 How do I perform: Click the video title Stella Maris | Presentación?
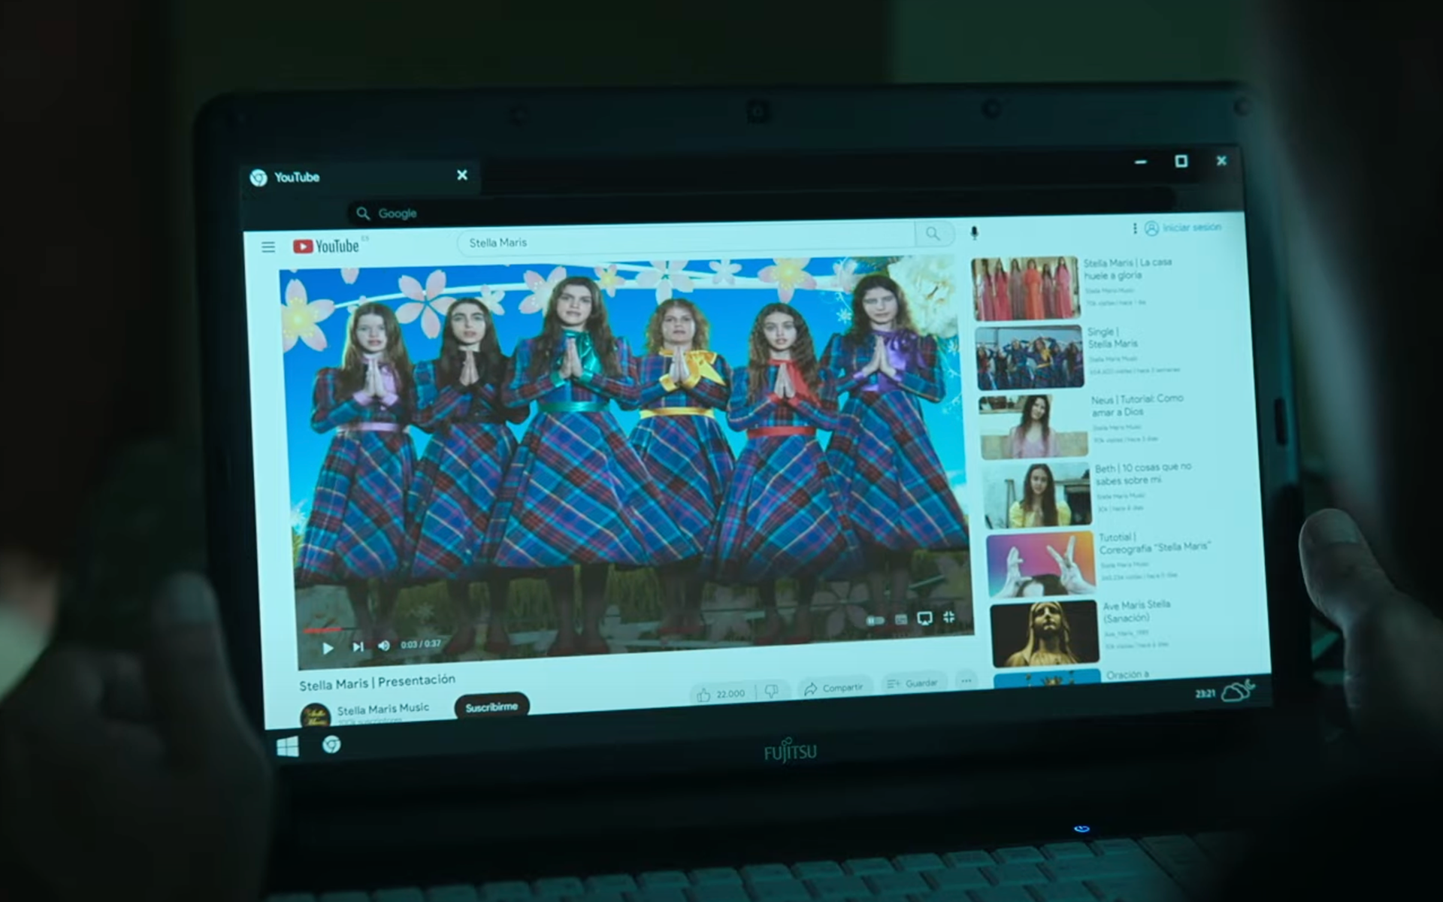coord(377,683)
